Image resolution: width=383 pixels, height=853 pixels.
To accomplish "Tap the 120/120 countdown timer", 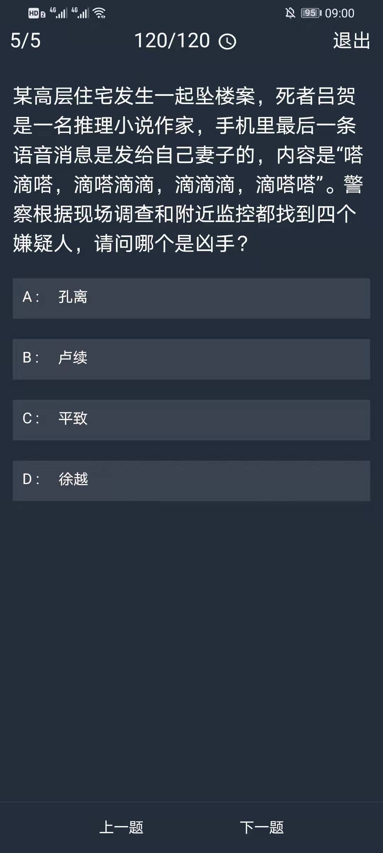I will click(172, 41).
